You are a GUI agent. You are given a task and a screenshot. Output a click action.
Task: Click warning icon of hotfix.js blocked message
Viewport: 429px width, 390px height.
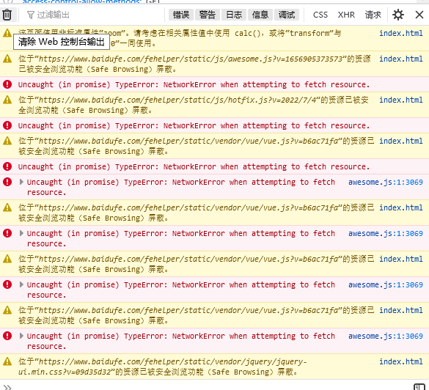pyautogui.click(x=7, y=100)
